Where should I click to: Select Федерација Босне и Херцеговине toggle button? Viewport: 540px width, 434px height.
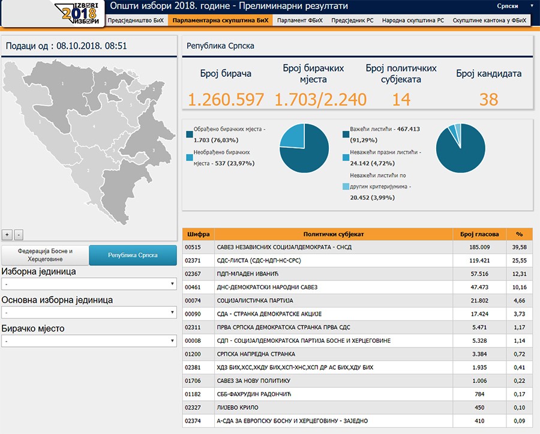(x=45, y=255)
